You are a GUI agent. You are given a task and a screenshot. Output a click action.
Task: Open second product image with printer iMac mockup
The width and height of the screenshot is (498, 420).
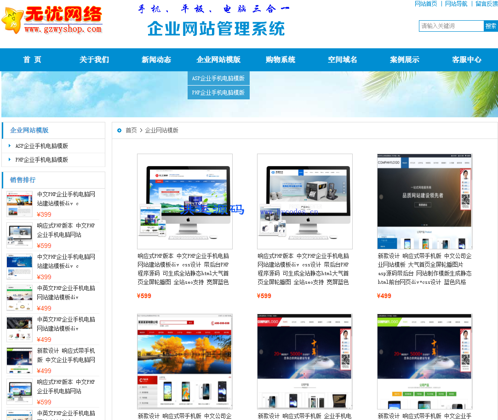pos(305,201)
